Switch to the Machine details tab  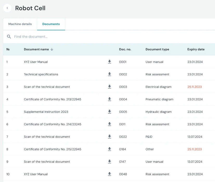[x=20, y=24]
